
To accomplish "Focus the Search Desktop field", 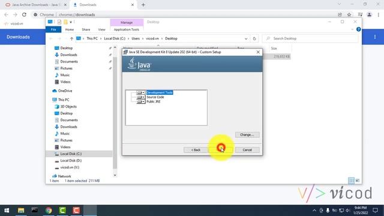I will pyautogui.click(x=310, y=38).
